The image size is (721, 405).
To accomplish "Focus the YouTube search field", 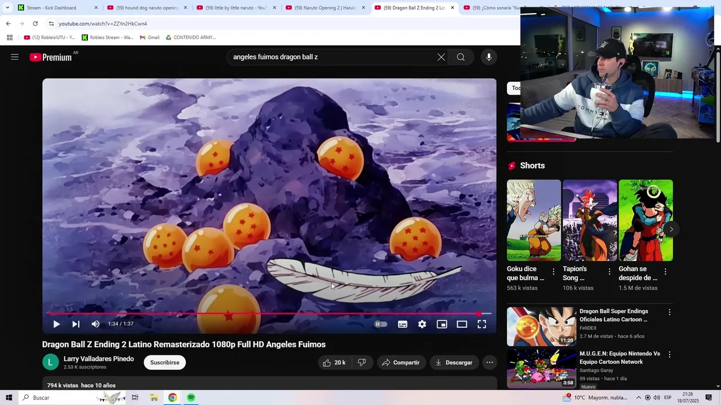I will [x=332, y=57].
